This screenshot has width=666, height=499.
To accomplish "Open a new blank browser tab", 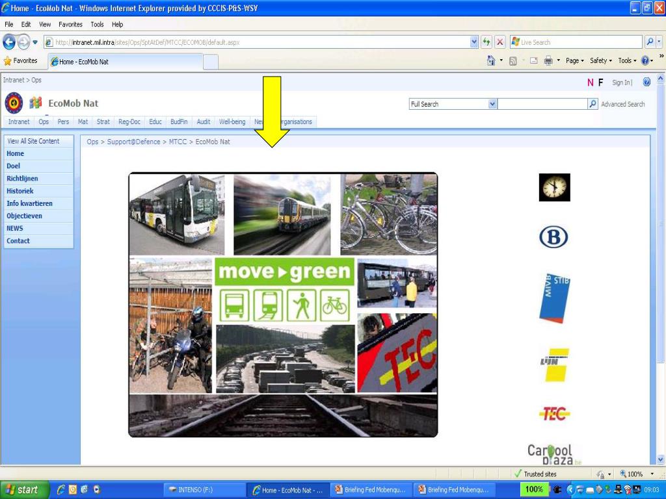I will pyautogui.click(x=211, y=62).
